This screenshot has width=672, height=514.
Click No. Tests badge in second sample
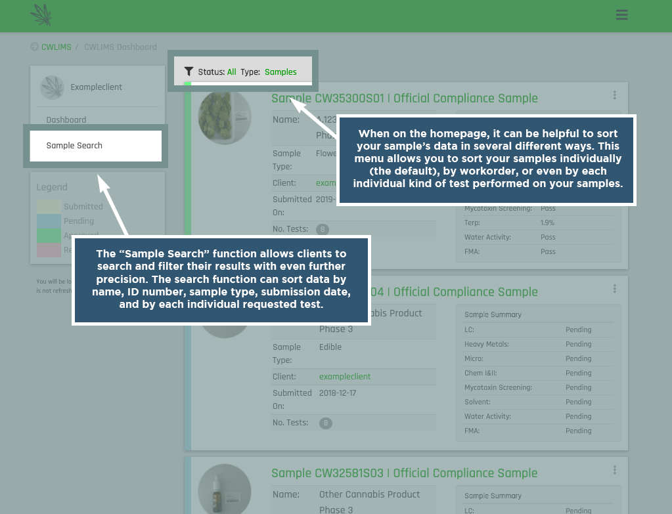326,423
